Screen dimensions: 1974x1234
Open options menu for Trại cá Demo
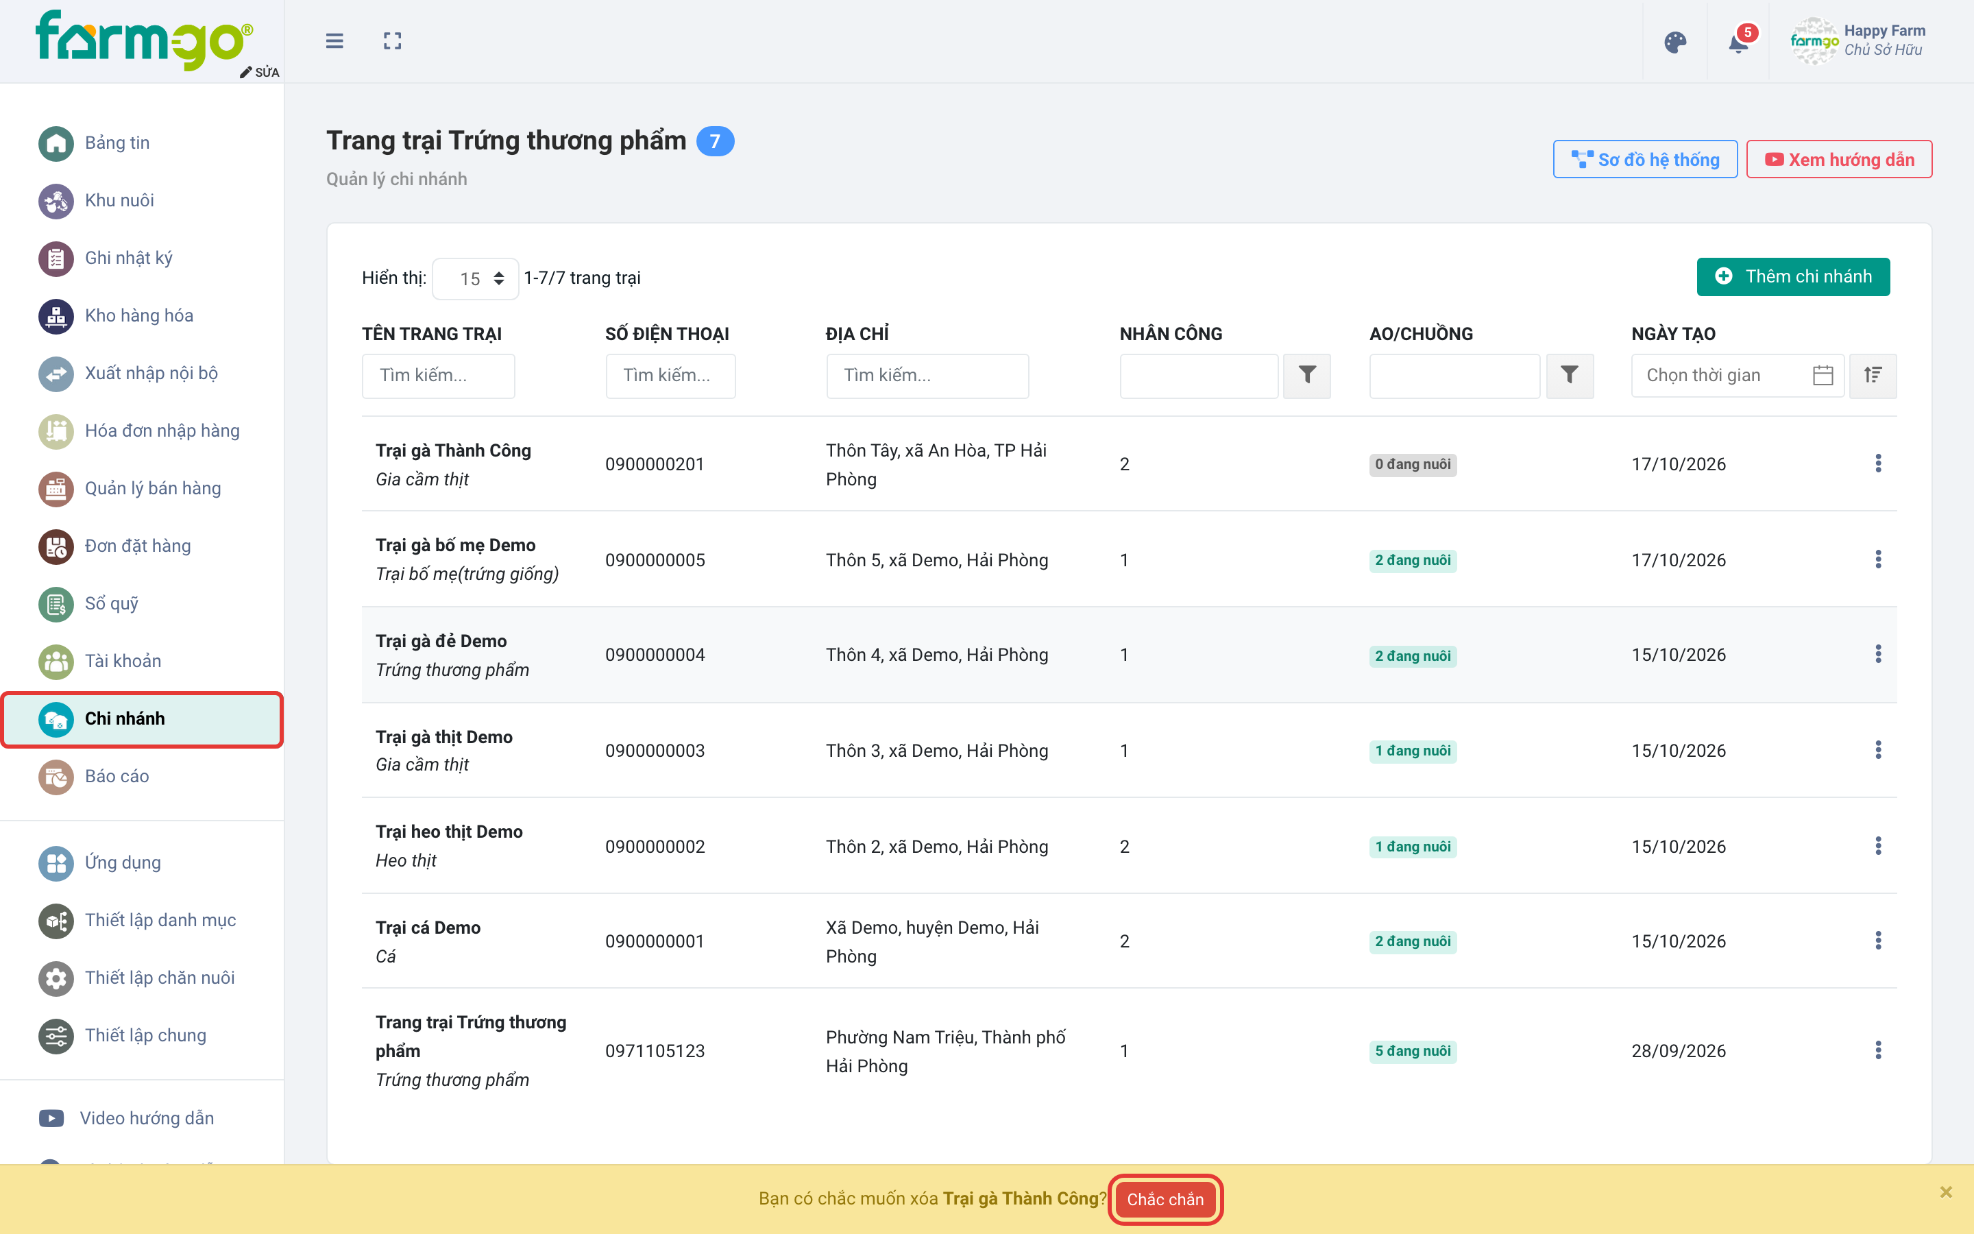pos(1878,941)
